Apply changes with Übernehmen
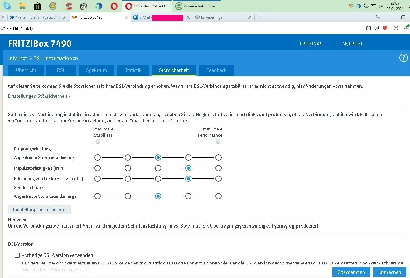This screenshot has height=278, width=410. click(x=351, y=272)
